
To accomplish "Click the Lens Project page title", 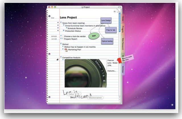I will click(68, 18).
